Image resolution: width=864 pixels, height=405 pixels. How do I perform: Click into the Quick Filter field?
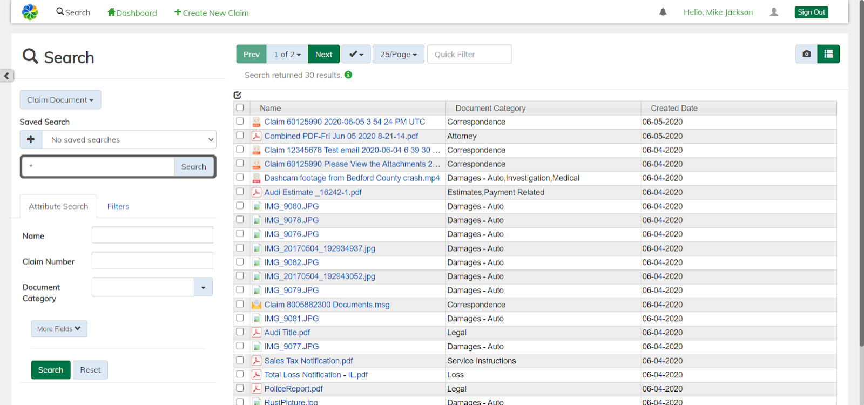click(469, 54)
